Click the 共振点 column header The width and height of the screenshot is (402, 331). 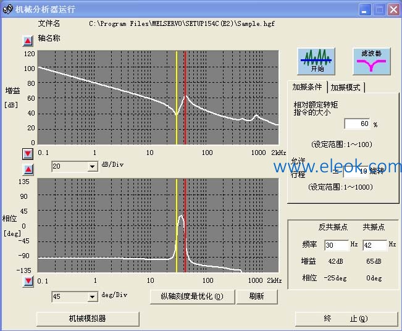point(374,227)
